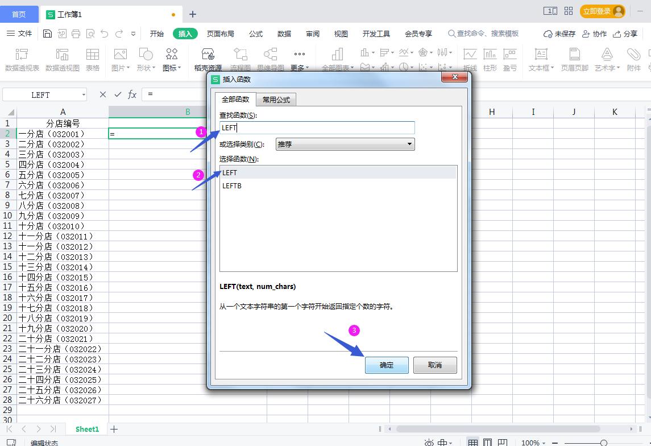This screenshot has width=651, height=446.
Task: Go to the last sheet navigation arrow
Action: 53,429
